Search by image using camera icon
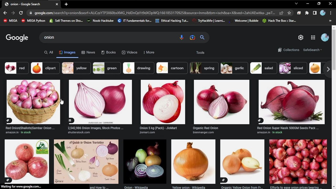Screen dimensions: 336x189 point(192,38)
